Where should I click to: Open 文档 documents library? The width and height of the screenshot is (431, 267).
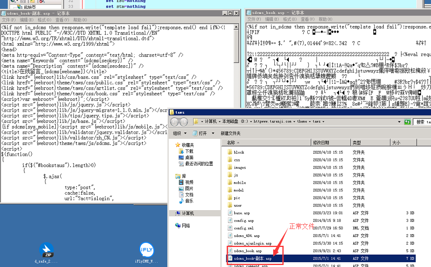[189, 195]
